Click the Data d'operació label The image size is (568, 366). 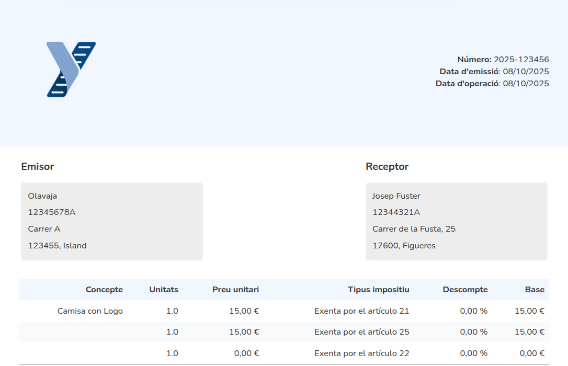click(467, 84)
